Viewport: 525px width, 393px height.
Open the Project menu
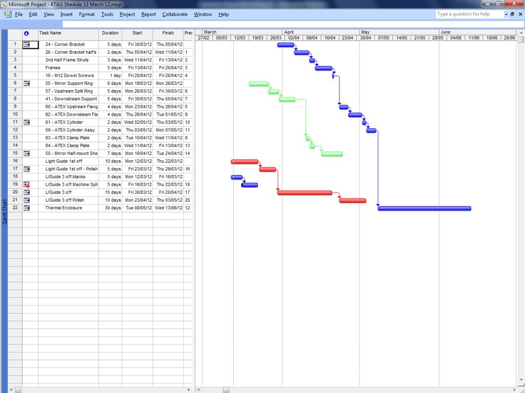coord(127,14)
